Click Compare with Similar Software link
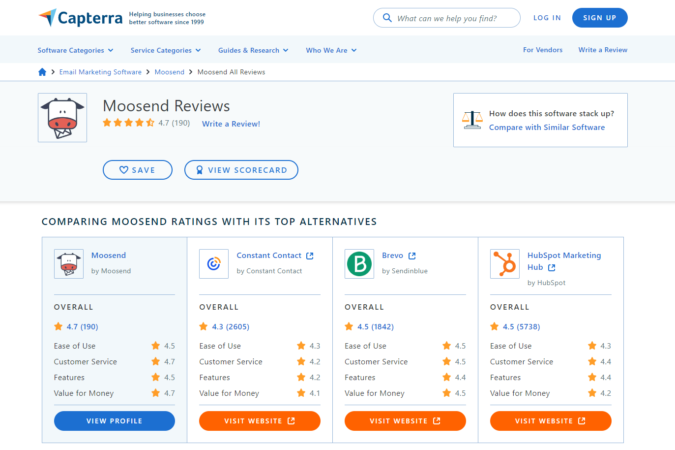675x450 pixels. tap(547, 127)
